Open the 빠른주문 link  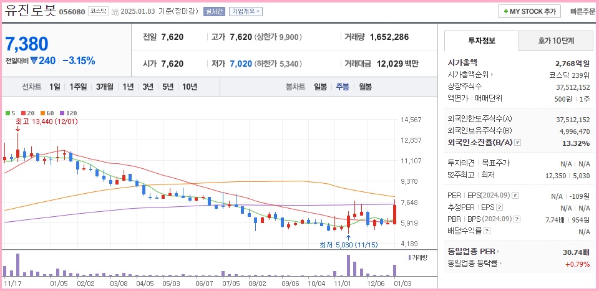tap(583, 11)
